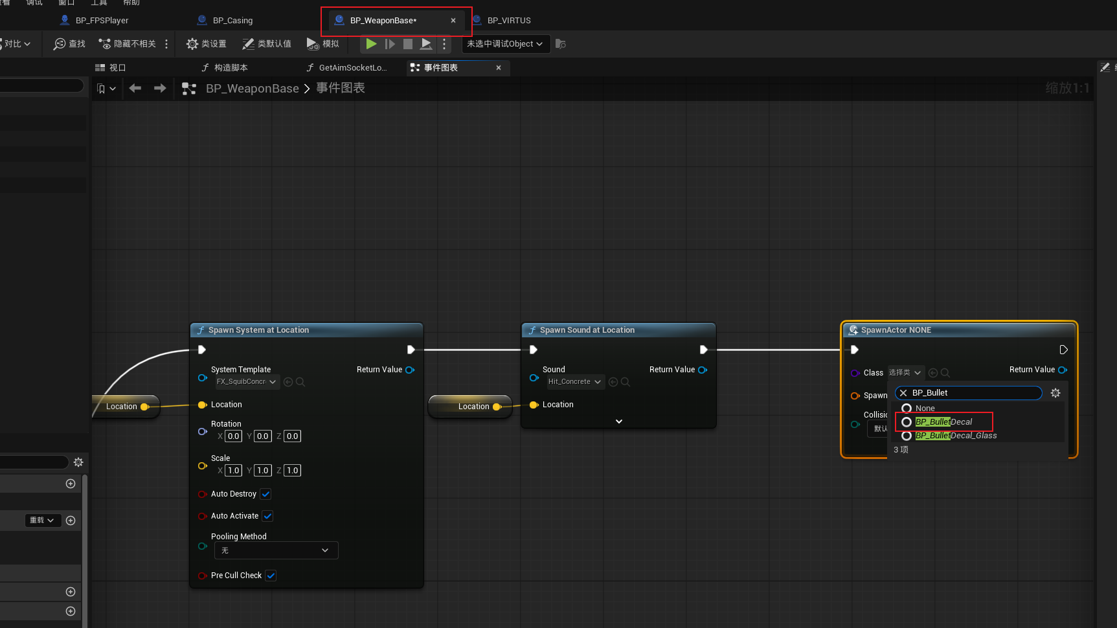Close the BP_WeaponBase tab
Image resolution: width=1117 pixels, height=628 pixels.
click(453, 20)
